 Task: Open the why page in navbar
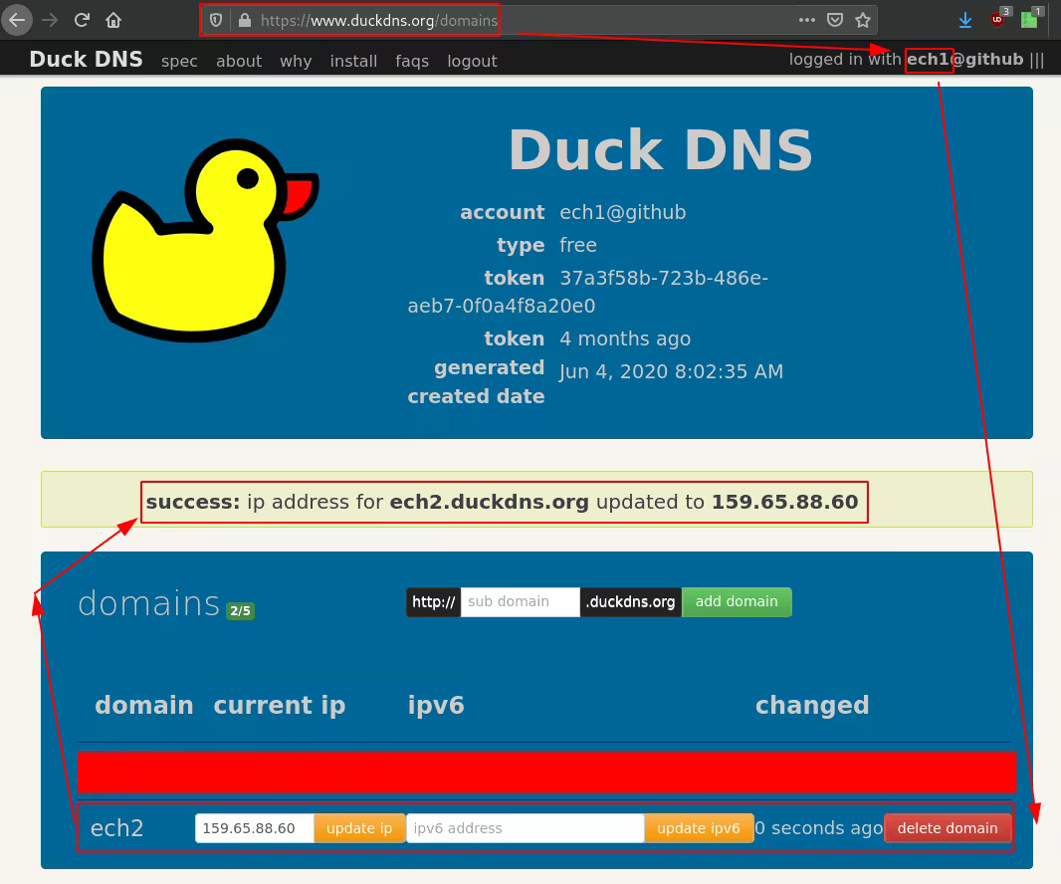pyautogui.click(x=296, y=61)
